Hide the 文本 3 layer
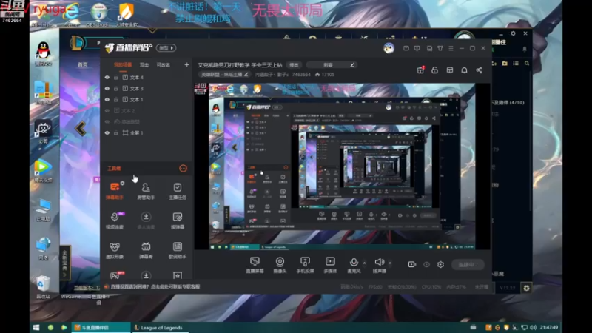The image size is (592, 333). (107, 88)
